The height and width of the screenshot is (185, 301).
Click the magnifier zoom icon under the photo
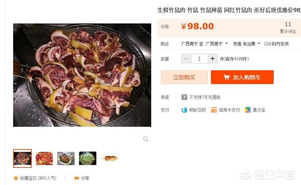146,139
